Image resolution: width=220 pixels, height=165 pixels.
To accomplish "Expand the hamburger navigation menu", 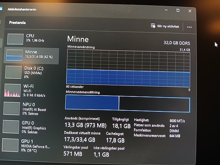I will 0,22.
